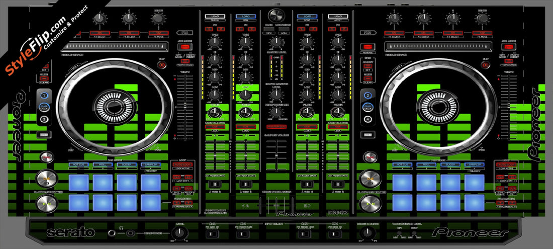The height and width of the screenshot is (249, 553).
Task: Click the left TOUCH SENSOR LEVEL knob
Action: (x=399, y=233)
